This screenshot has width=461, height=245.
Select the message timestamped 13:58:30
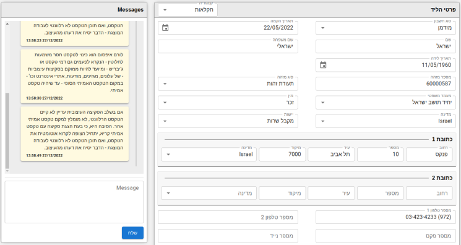pyautogui.click(x=75, y=76)
